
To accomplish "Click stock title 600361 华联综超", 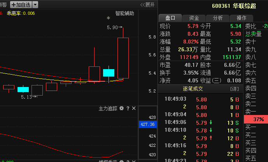I will pyautogui.click(x=234, y=6).
